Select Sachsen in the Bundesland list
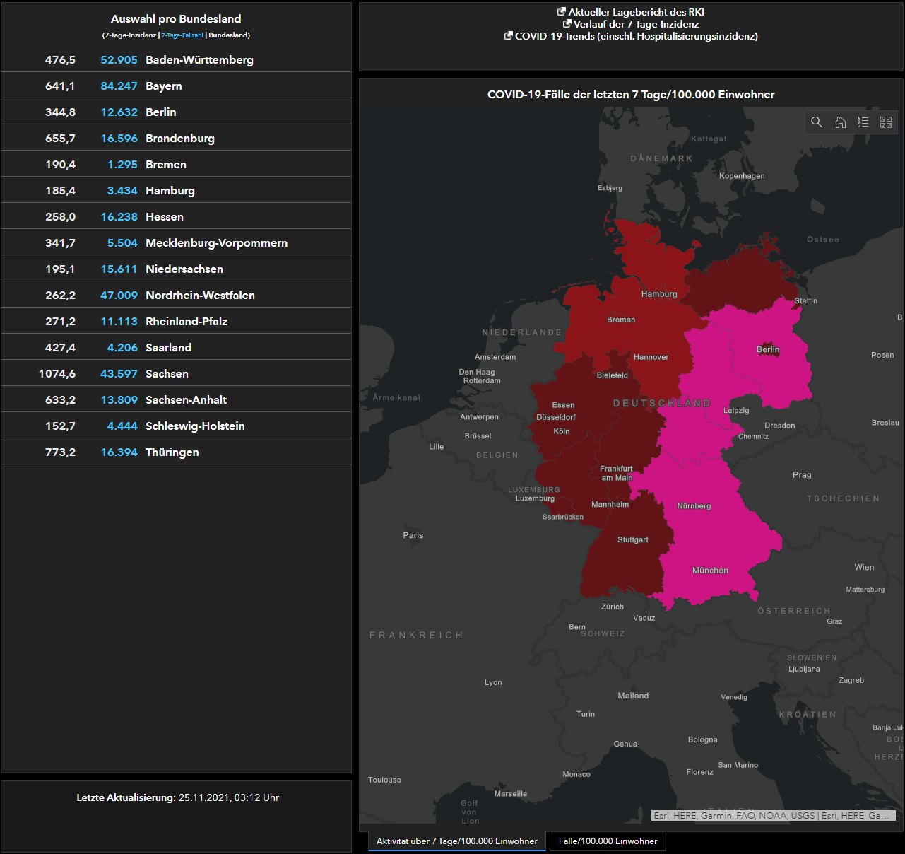905x854 pixels. [x=176, y=373]
